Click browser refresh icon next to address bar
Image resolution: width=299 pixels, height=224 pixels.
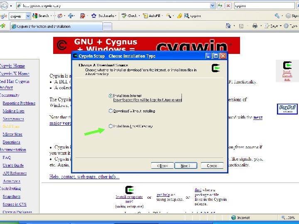pyautogui.click(x=220, y=6)
